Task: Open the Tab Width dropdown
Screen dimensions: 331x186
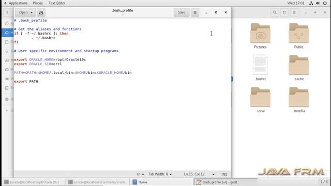Action: [x=160, y=174]
